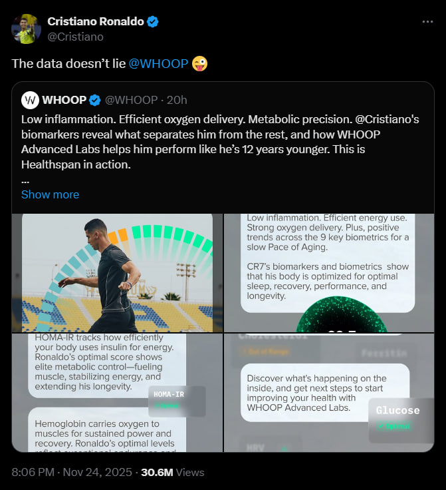Click the verified badge next to WHOOP
The height and width of the screenshot is (490, 446).
[95, 100]
